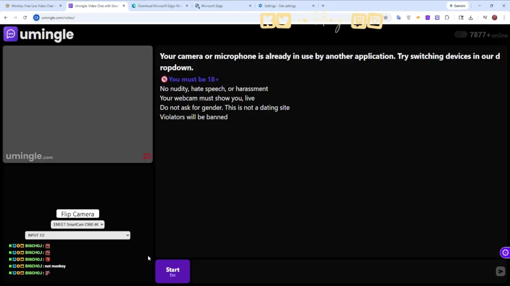
Task: Click the red report flag on video preview
Action: coord(147,157)
